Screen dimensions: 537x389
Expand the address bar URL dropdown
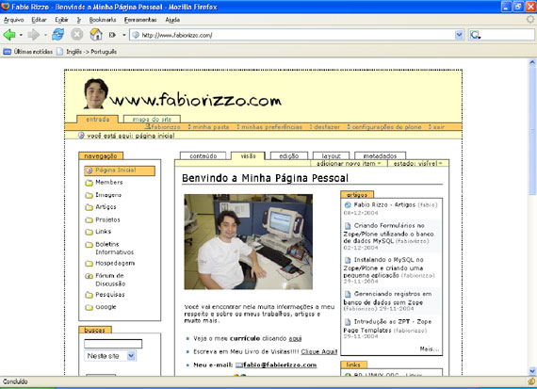(459, 35)
